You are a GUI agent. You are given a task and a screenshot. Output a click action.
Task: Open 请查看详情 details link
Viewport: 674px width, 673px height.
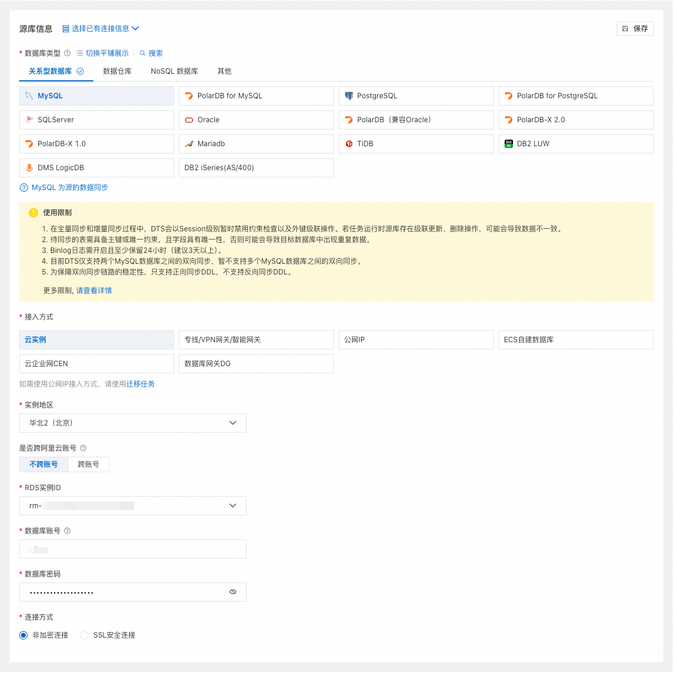94,291
